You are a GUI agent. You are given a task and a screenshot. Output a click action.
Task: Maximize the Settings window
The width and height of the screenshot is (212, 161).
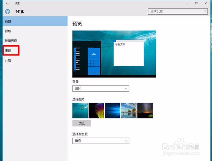tap(196, 3)
